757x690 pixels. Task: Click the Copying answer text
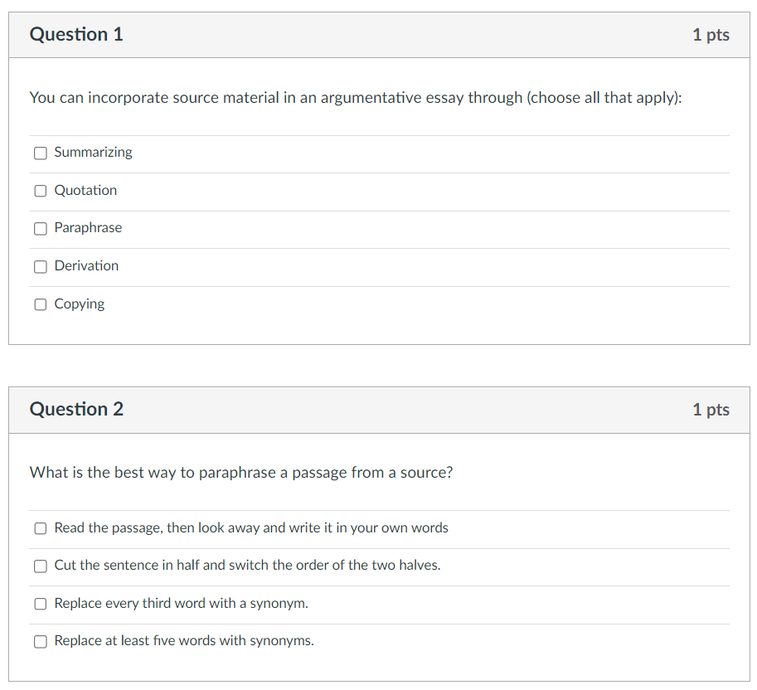tap(80, 304)
